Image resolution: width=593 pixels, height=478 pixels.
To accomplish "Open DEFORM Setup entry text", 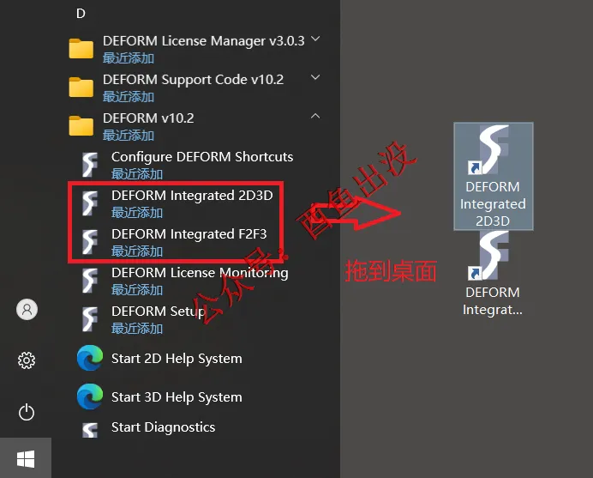I will [159, 312].
